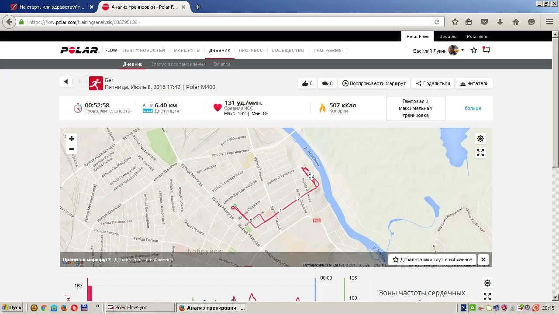Screen dimensions: 559x314
Task: Open comments speech bubble icon
Action: [327, 83]
